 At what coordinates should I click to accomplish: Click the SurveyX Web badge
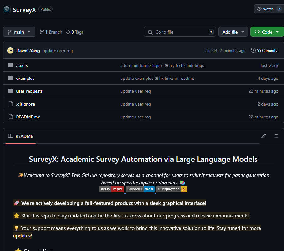point(140,189)
